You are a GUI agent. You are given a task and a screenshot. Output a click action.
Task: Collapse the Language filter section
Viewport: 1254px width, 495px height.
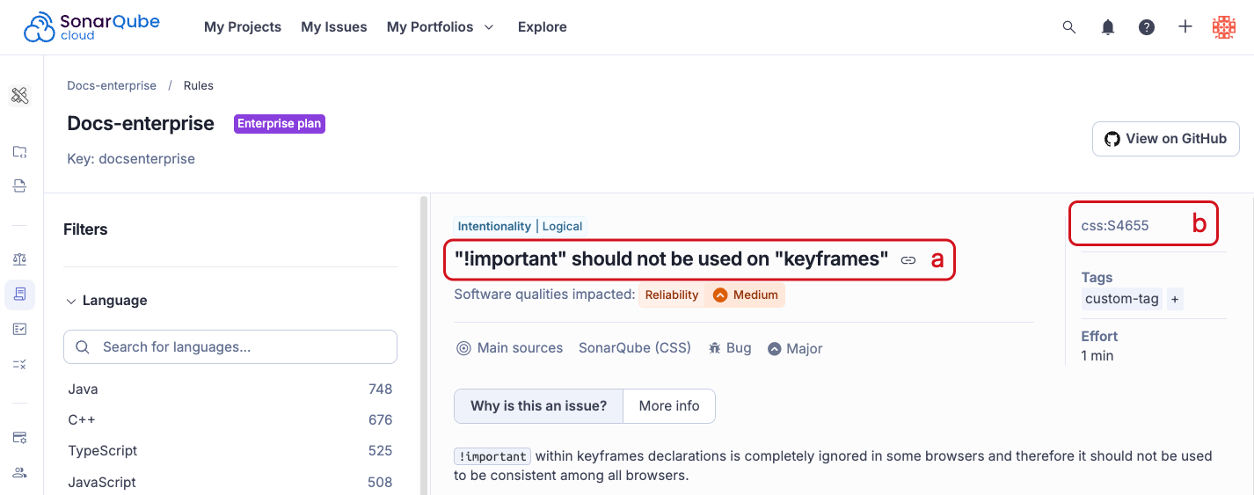pos(106,301)
